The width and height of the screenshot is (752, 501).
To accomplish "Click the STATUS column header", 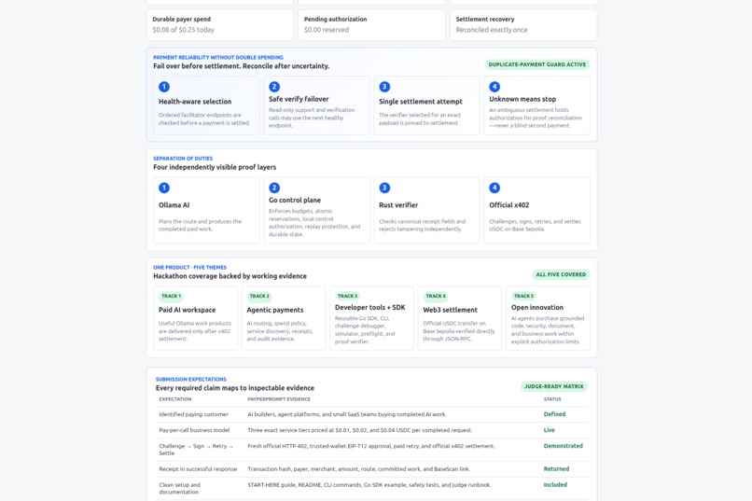I will pos(552,399).
